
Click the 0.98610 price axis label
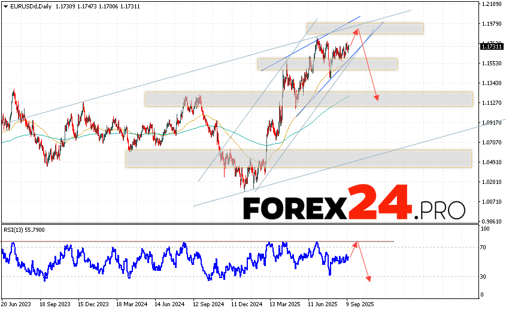click(x=491, y=221)
